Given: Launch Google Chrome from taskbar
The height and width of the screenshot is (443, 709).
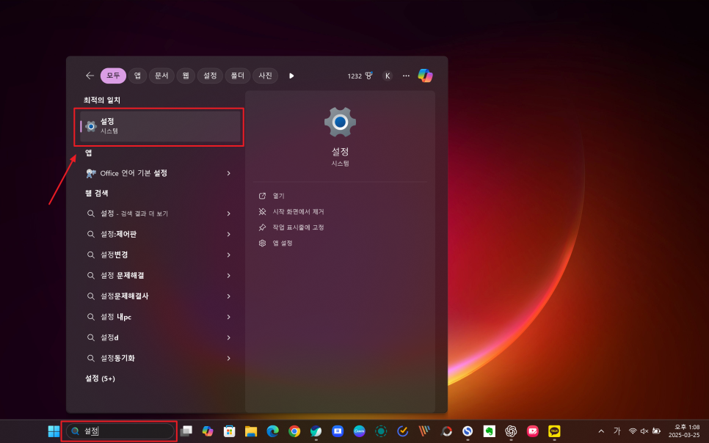Looking at the screenshot, I should [x=294, y=431].
